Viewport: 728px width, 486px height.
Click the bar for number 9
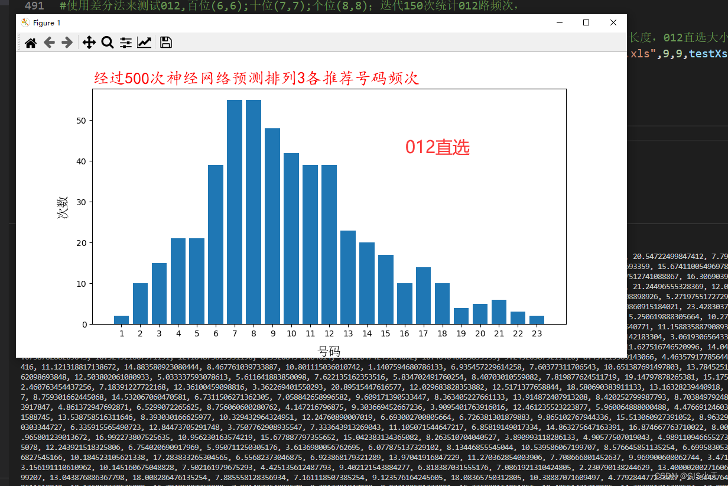tap(272, 226)
